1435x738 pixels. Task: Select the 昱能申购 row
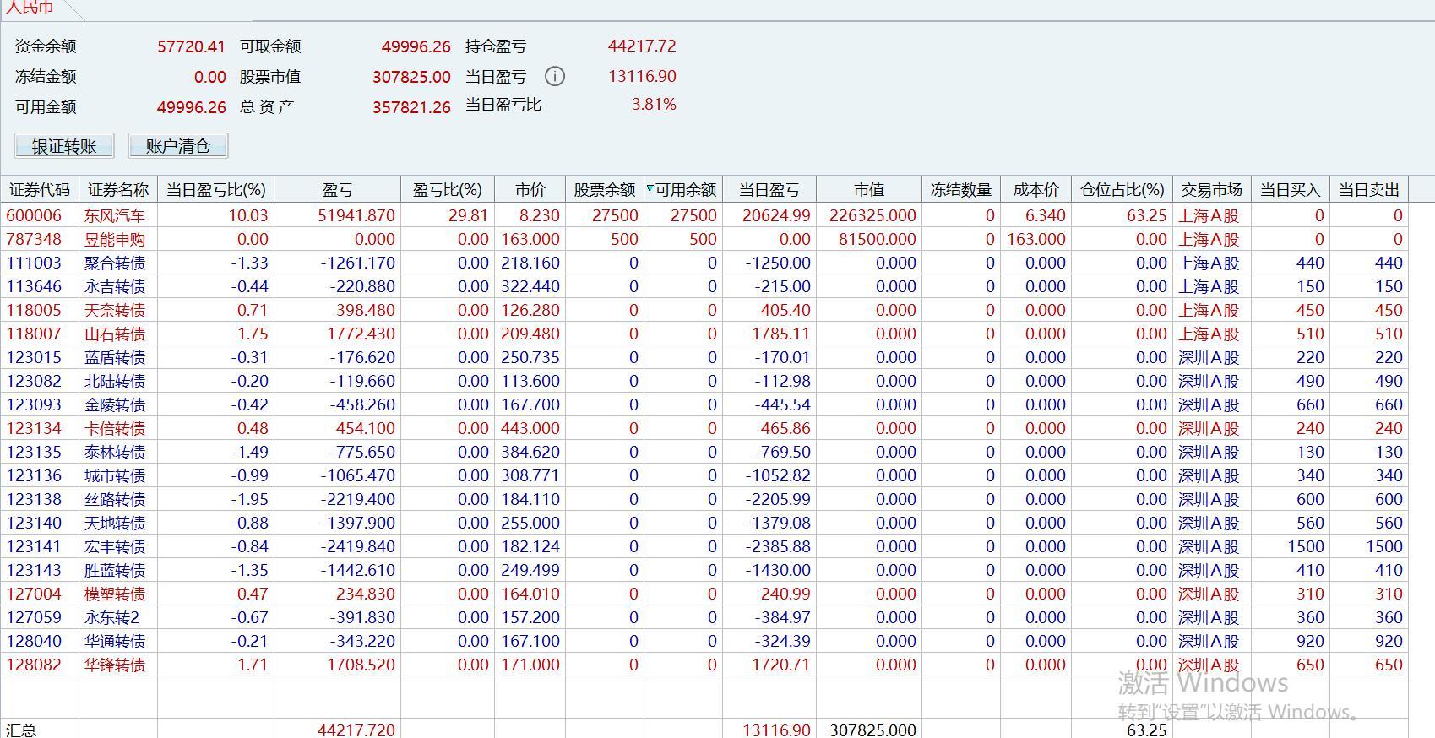(704, 239)
